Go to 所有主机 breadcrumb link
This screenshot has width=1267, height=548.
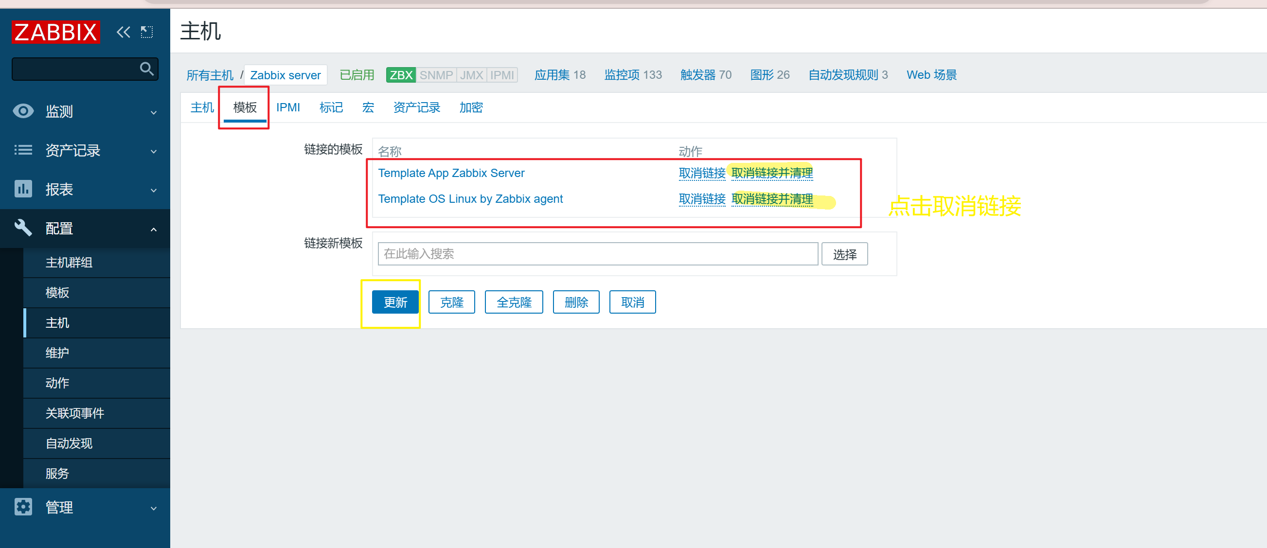(210, 75)
